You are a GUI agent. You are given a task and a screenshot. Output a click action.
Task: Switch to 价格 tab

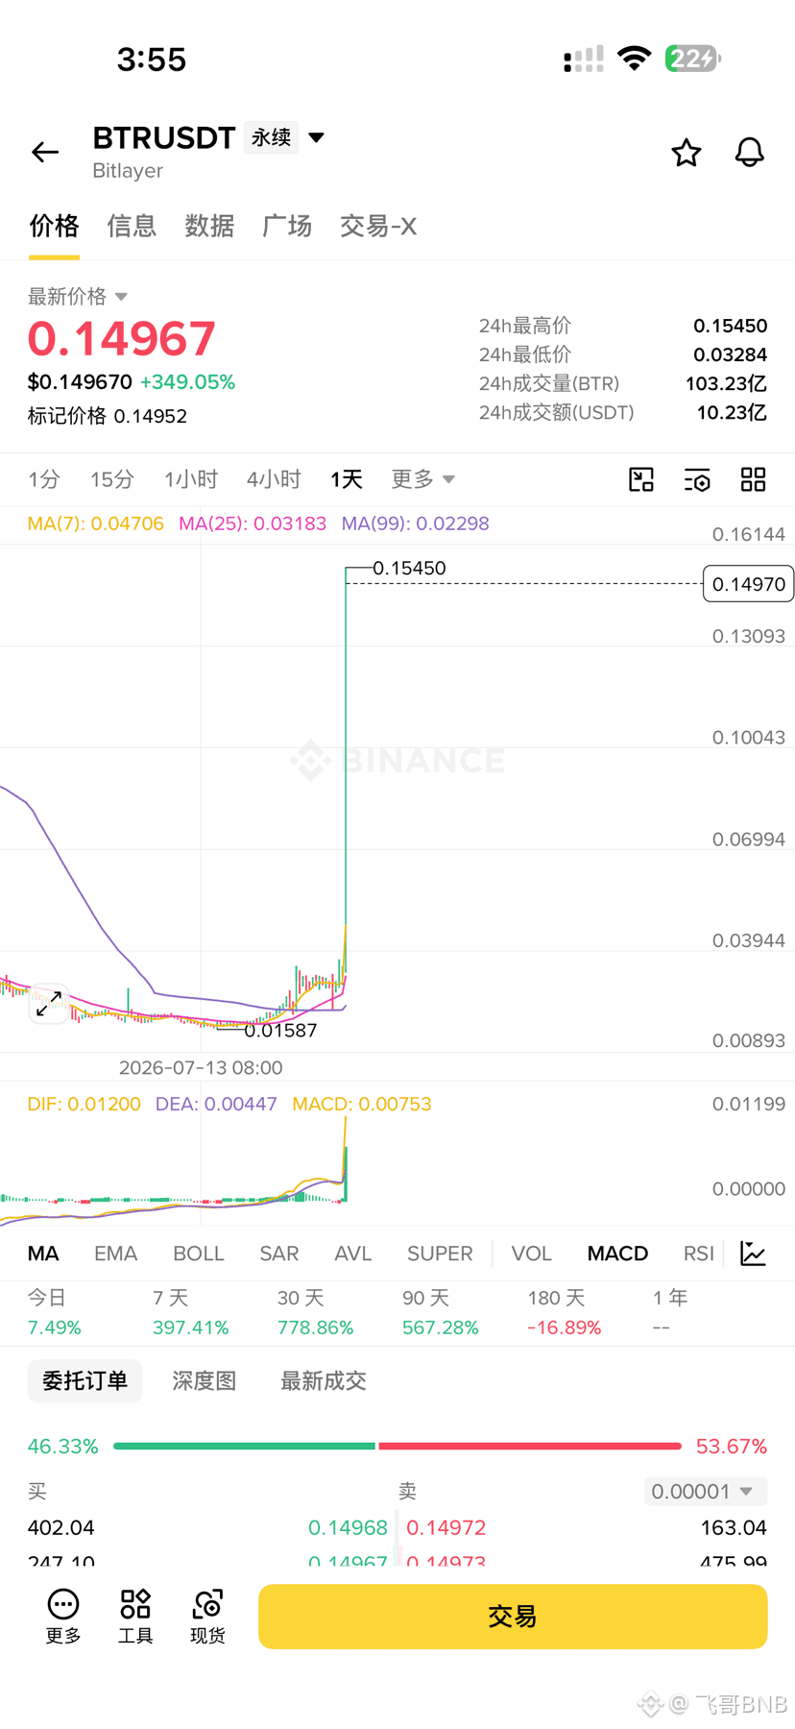click(54, 226)
